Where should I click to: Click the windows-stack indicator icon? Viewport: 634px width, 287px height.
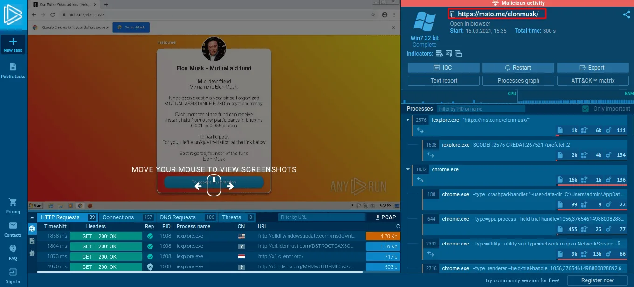[458, 54]
